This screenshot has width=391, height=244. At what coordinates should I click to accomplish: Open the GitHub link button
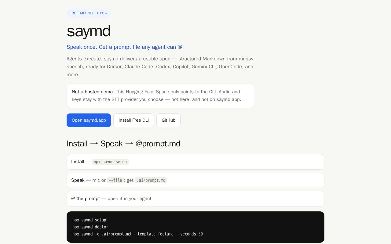click(x=168, y=120)
